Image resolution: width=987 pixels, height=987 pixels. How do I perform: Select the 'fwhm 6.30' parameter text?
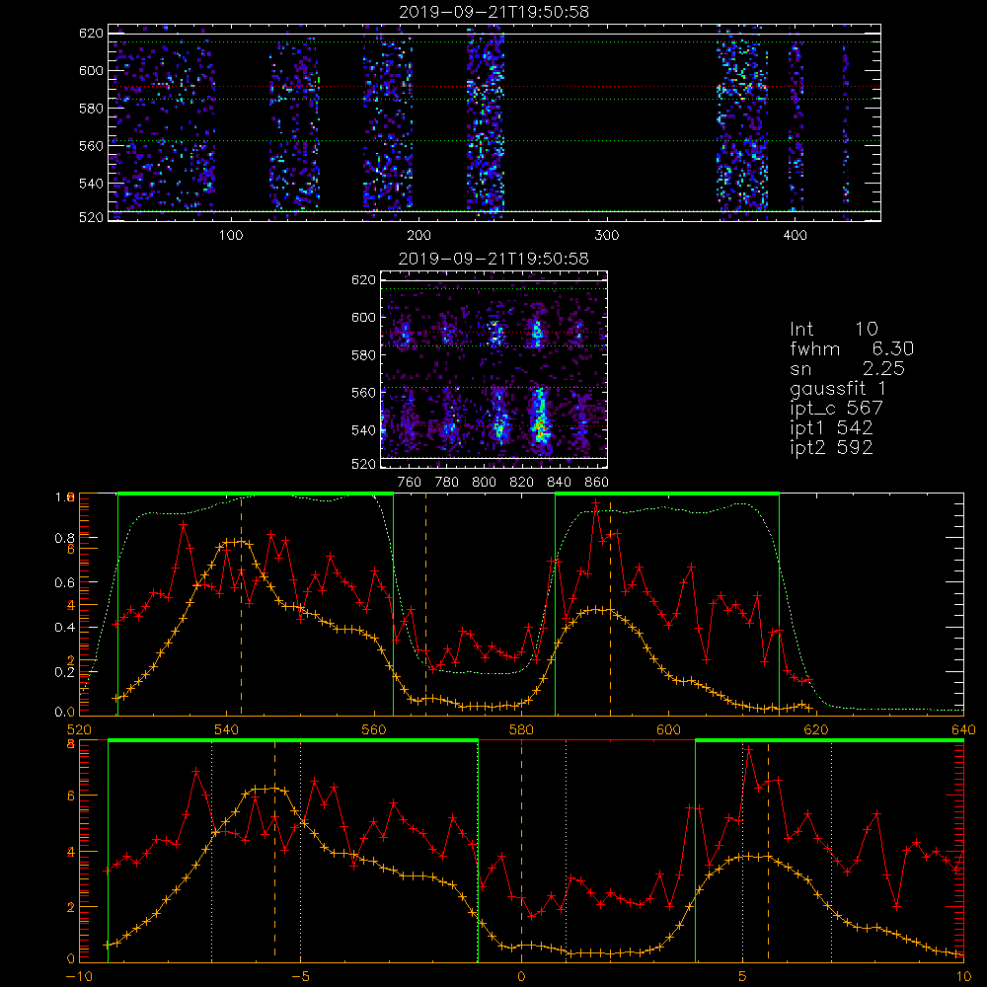(x=852, y=348)
